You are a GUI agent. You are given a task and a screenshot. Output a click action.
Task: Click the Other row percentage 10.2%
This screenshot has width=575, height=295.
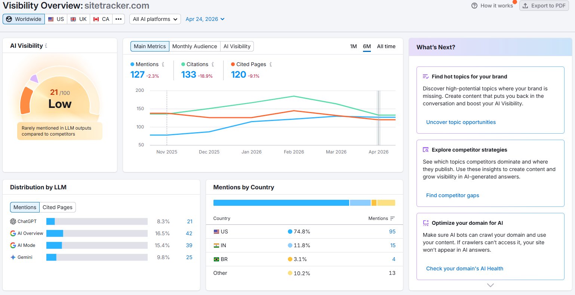click(x=302, y=273)
